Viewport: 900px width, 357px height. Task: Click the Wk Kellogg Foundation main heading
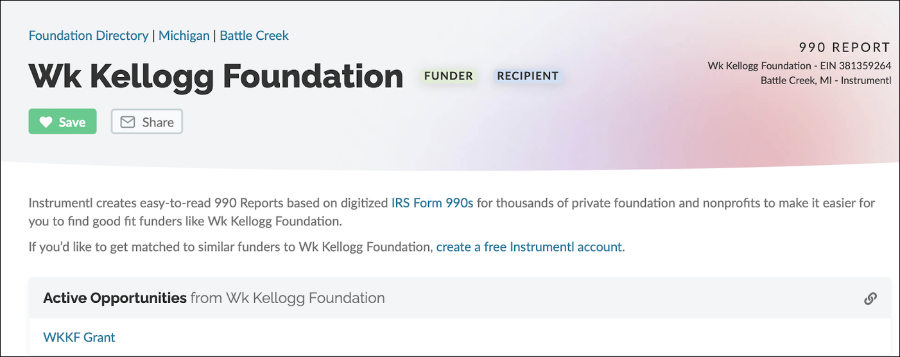tap(216, 76)
